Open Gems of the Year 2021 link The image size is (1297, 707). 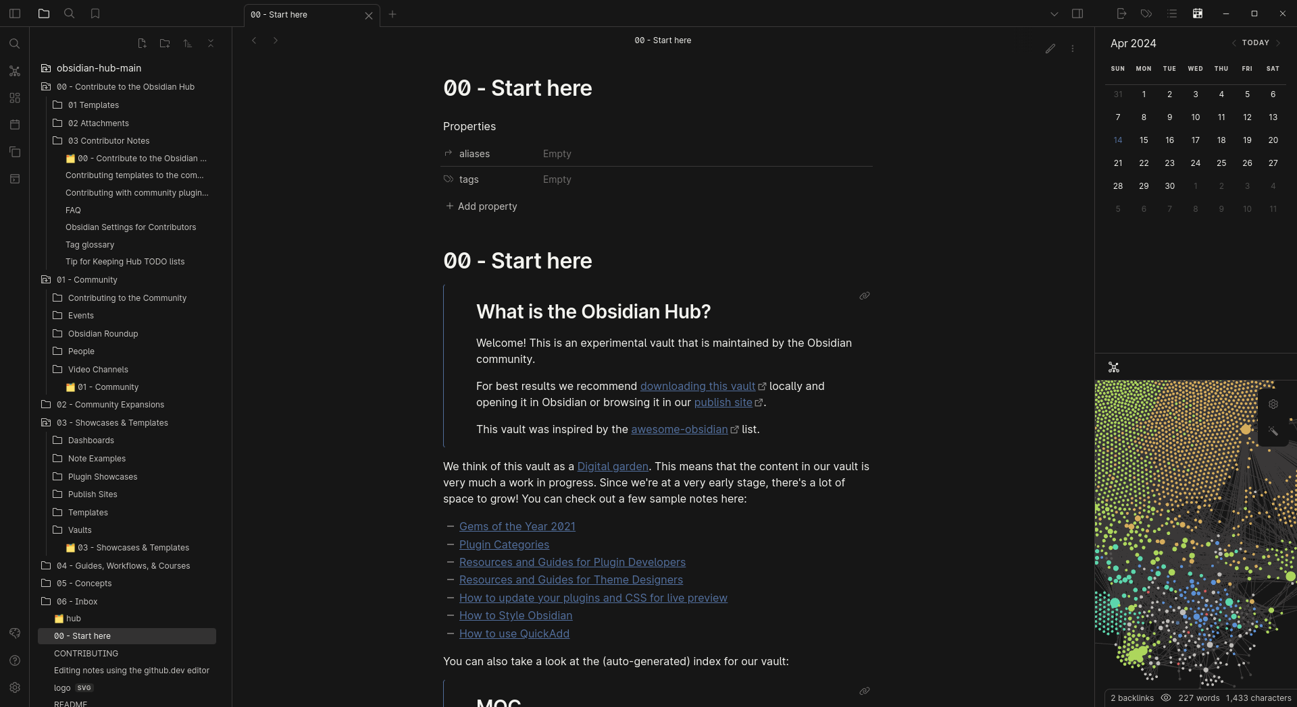[x=517, y=526]
